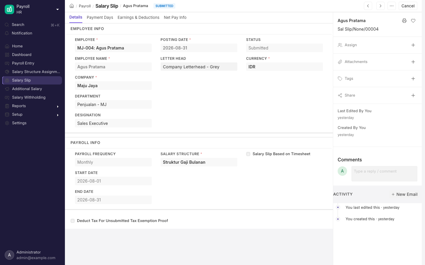The width and height of the screenshot is (425, 265).
Task: Open Salary Withholding in the sidebar
Action: coord(32,97)
